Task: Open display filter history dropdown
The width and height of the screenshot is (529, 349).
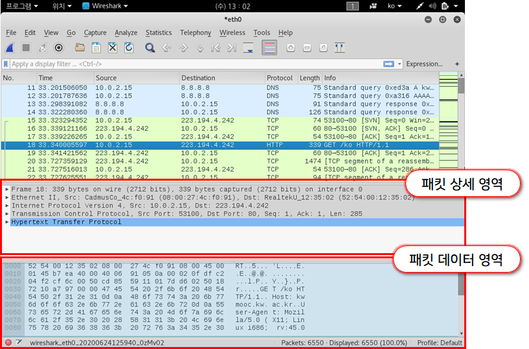Action: [x=400, y=64]
